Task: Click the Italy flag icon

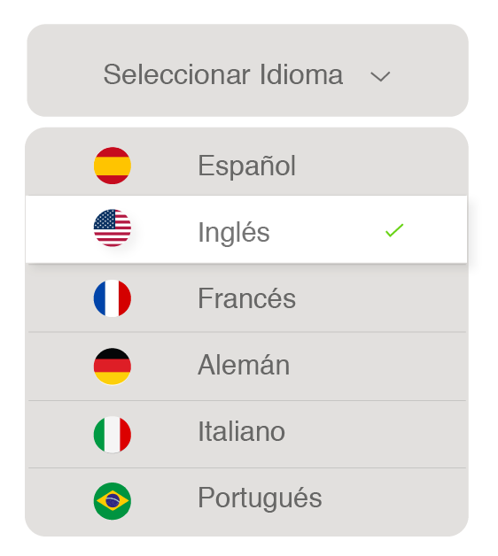Action: tap(113, 435)
